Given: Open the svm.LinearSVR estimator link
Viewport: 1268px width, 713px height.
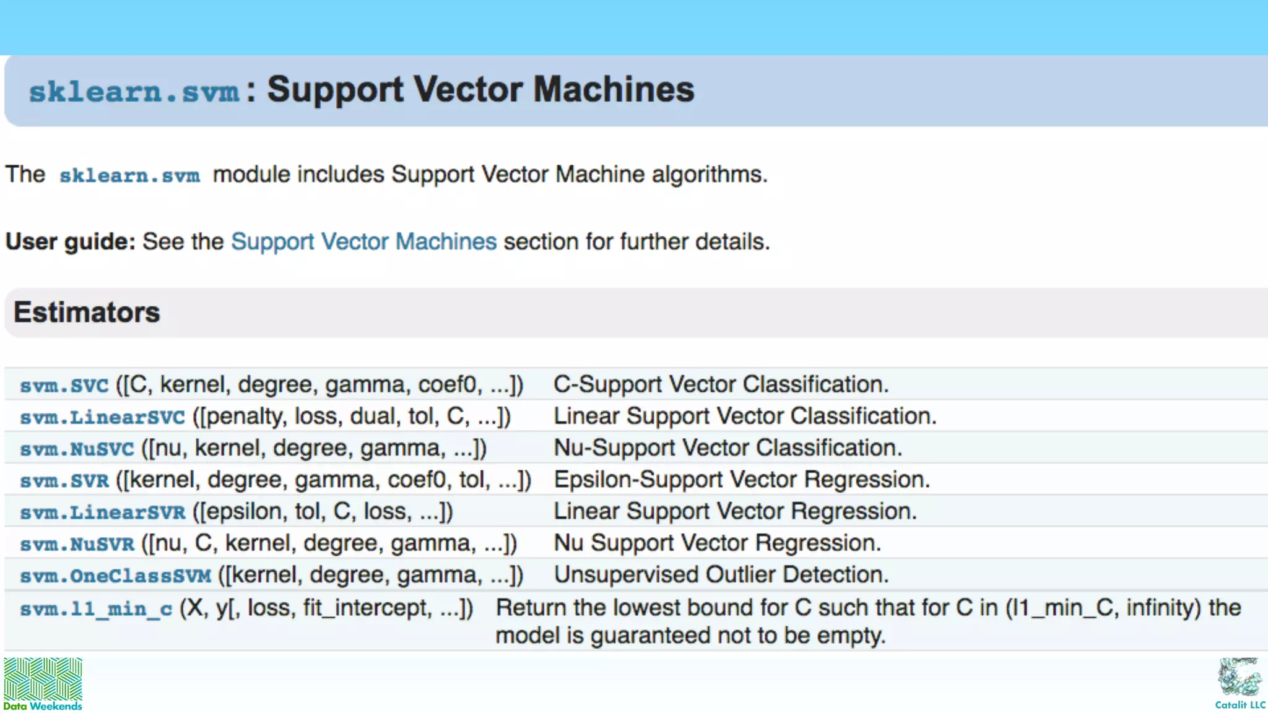Looking at the screenshot, I should [x=102, y=512].
